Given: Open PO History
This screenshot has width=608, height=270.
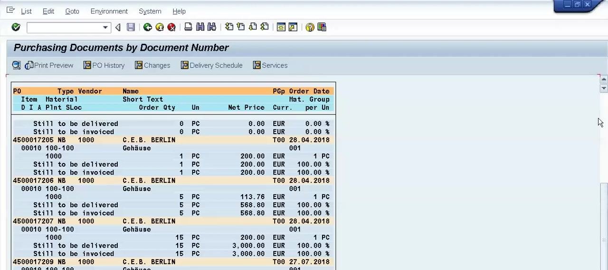Looking at the screenshot, I should (x=104, y=65).
